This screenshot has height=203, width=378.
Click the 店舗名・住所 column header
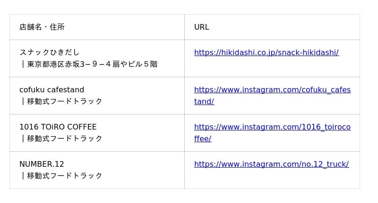tap(42, 27)
